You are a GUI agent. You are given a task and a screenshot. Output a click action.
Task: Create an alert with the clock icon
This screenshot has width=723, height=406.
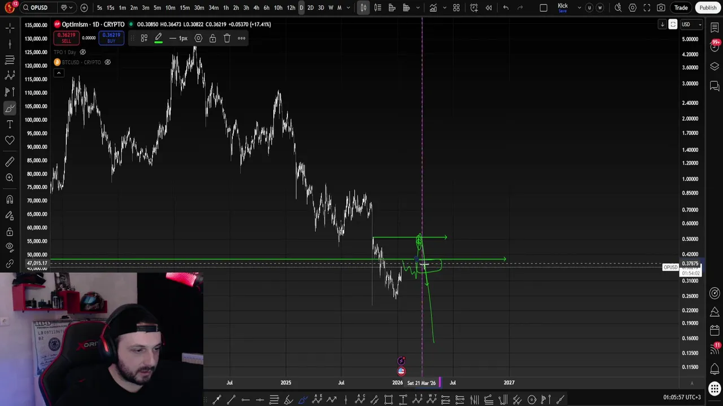click(474, 7)
